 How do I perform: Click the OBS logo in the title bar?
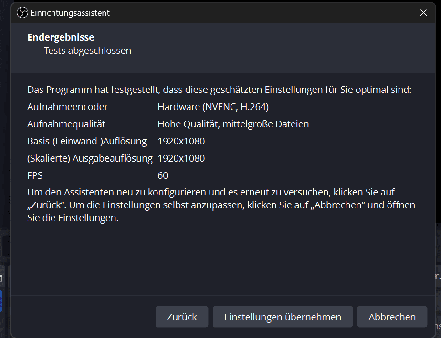[22, 13]
